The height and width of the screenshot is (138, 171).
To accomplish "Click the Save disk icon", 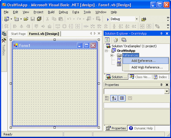I will tap(33, 19).
